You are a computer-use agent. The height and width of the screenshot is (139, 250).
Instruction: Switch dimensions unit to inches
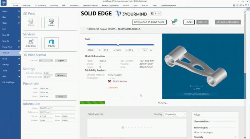151,50
